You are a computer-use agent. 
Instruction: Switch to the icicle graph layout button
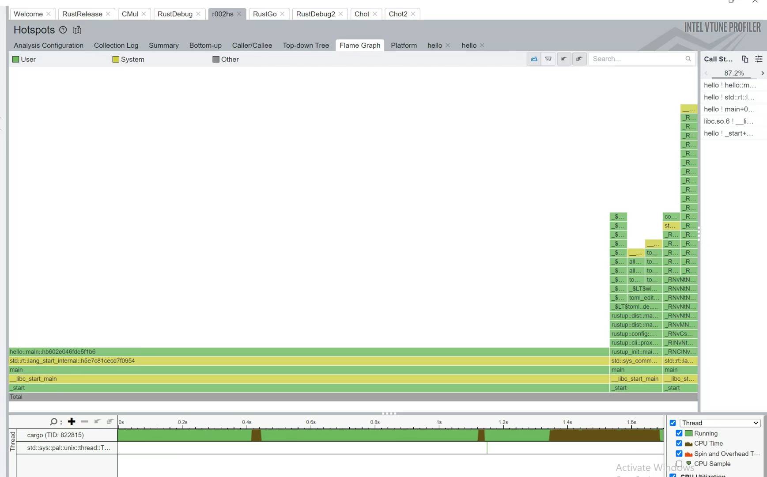[548, 59]
